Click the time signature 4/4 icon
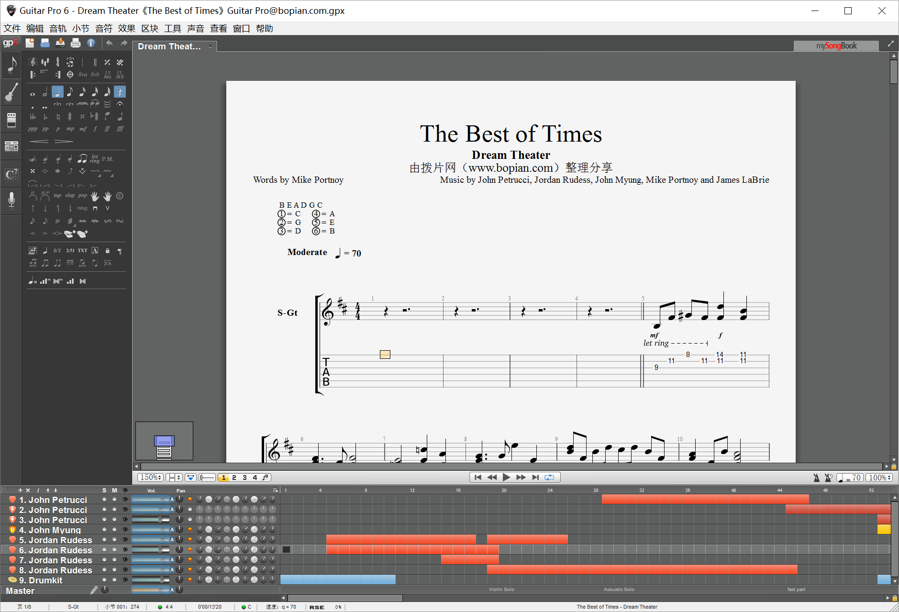This screenshot has height=612, width=899. (x=57, y=62)
